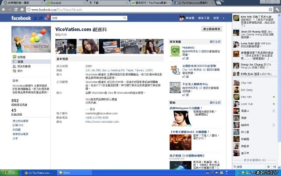The height and width of the screenshot is (176, 281).
Task: Bookmark this page with the star icon
Action: click(270, 9)
